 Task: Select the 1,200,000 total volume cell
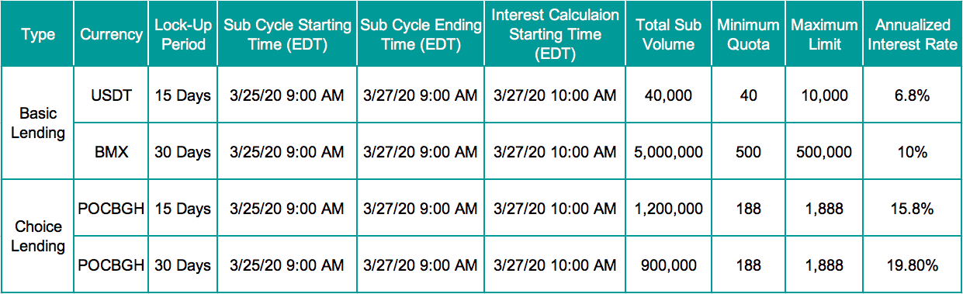[668, 209]
